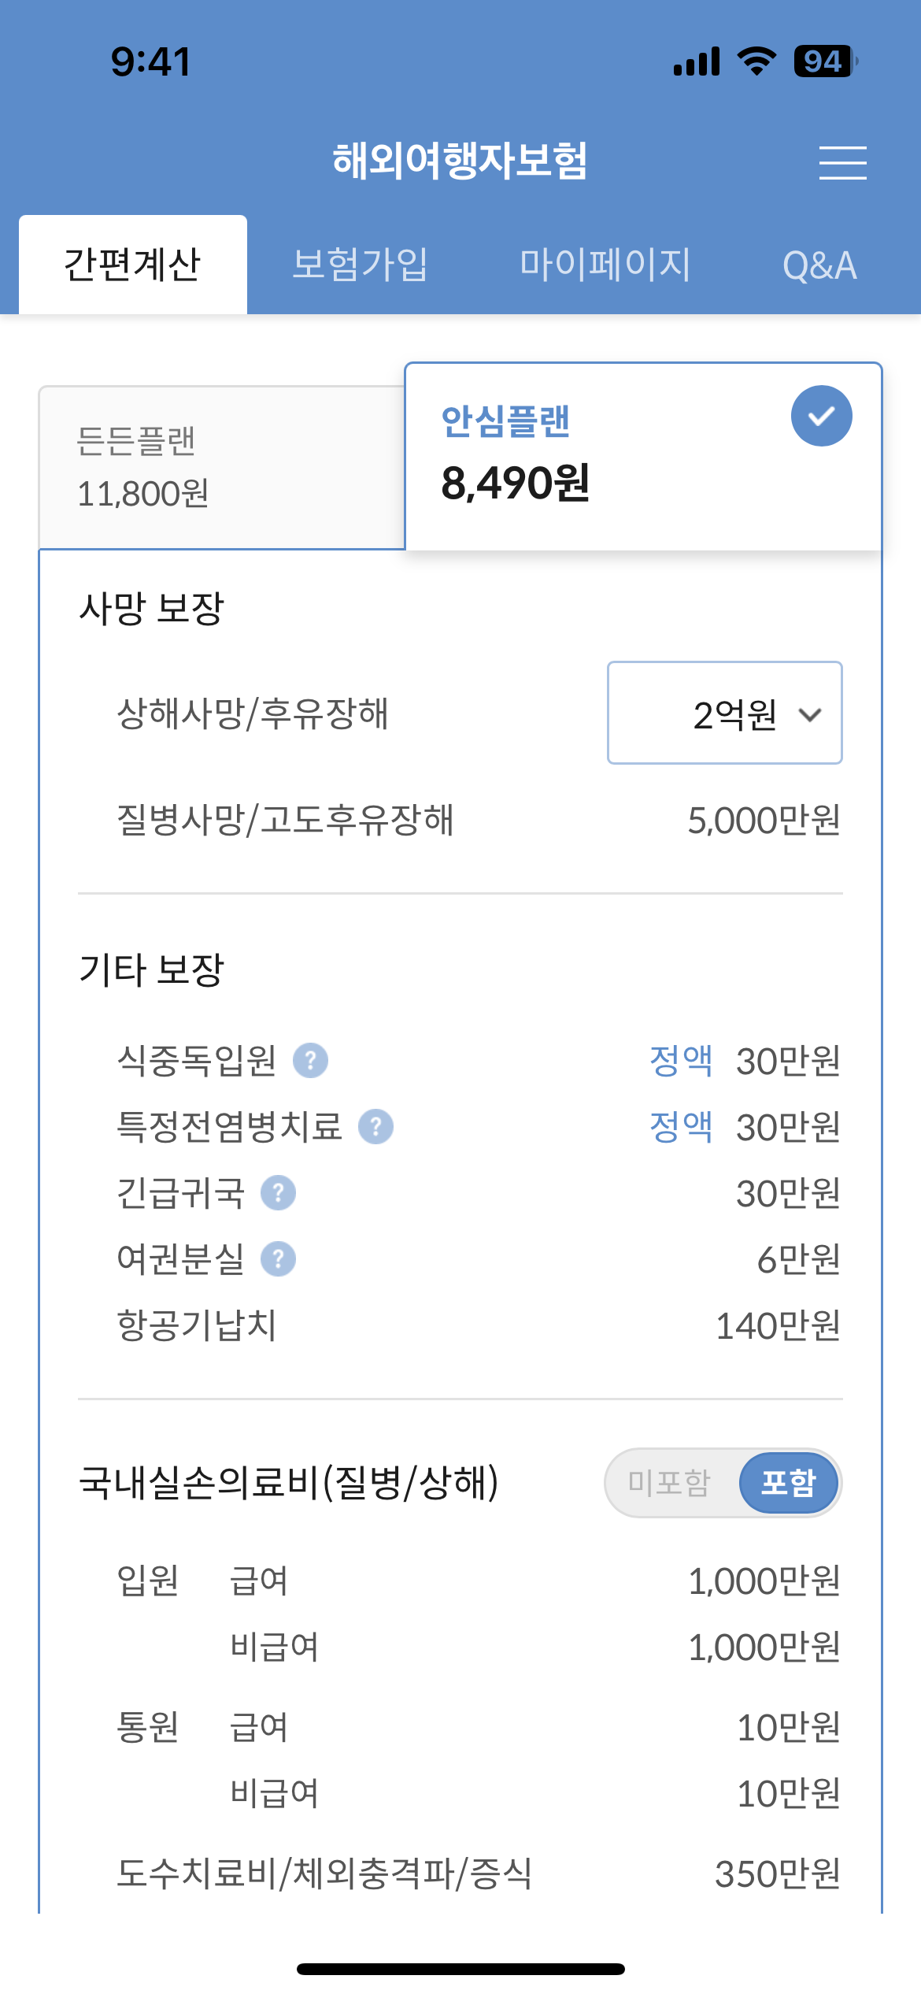Screen dimensions: 921x1994
Task: Tap the 안심플랜 8,490원 plan card
Action: click(x=643, y=457)
